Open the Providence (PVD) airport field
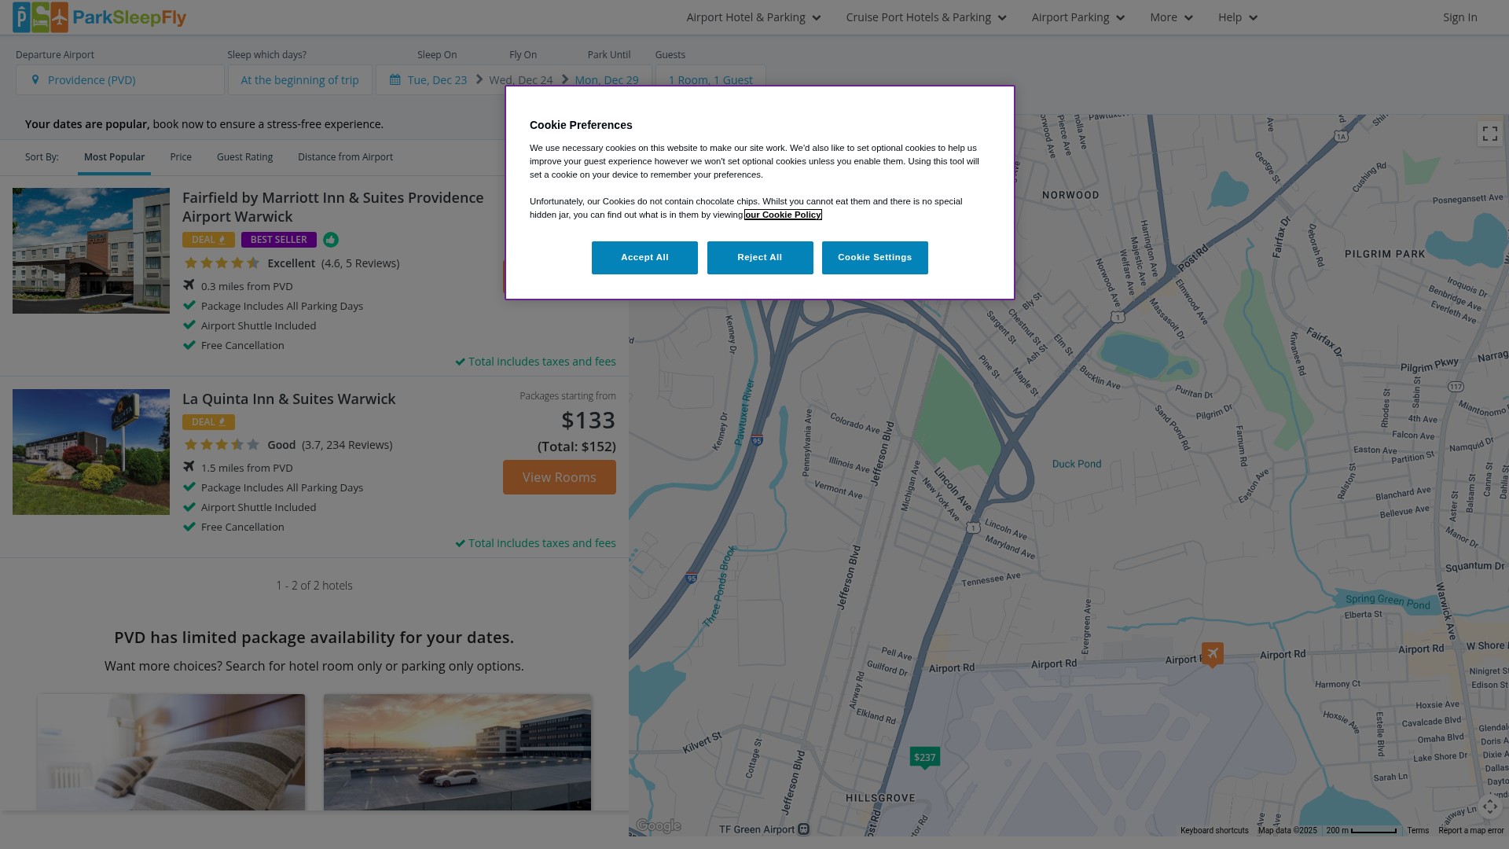 120,79
